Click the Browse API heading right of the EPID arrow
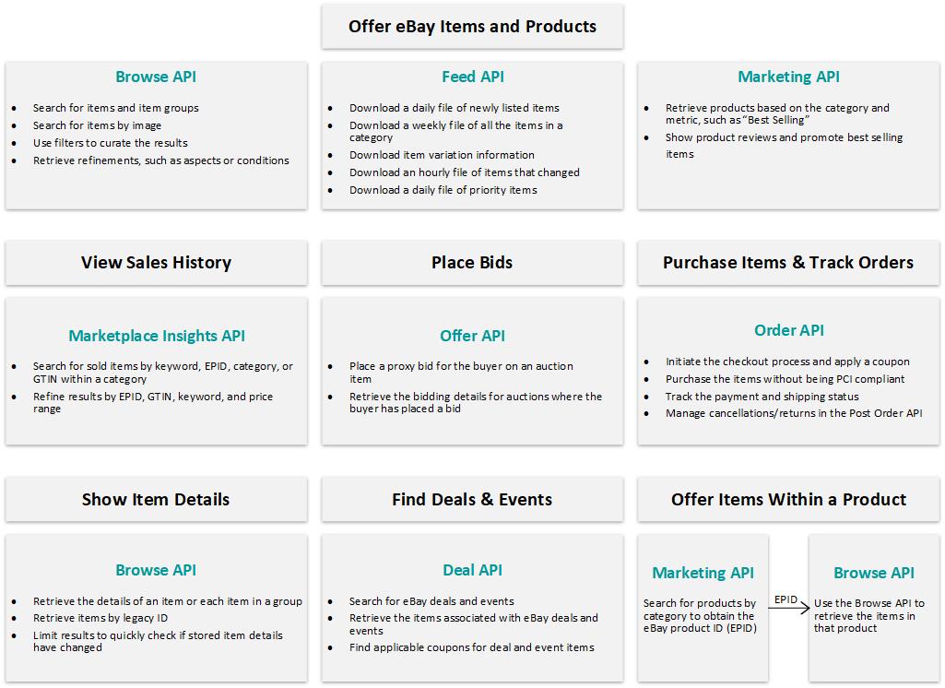This screenshot has width=945, height=688. point(874,573)
